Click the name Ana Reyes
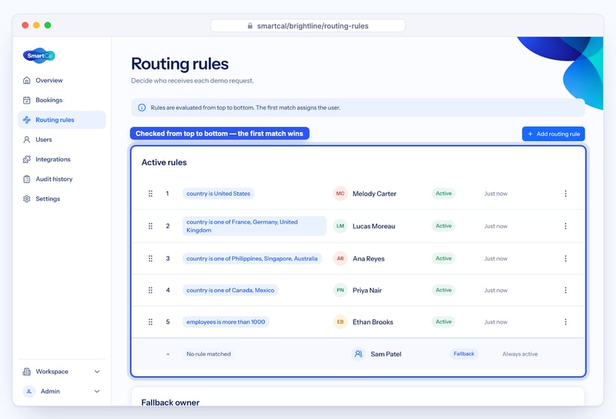The height and width of the screenshot is (419, 616). coord(369,258)
